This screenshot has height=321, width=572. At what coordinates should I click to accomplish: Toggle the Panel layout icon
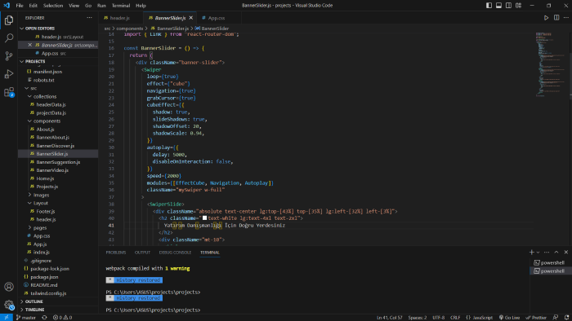coord(498,6)
